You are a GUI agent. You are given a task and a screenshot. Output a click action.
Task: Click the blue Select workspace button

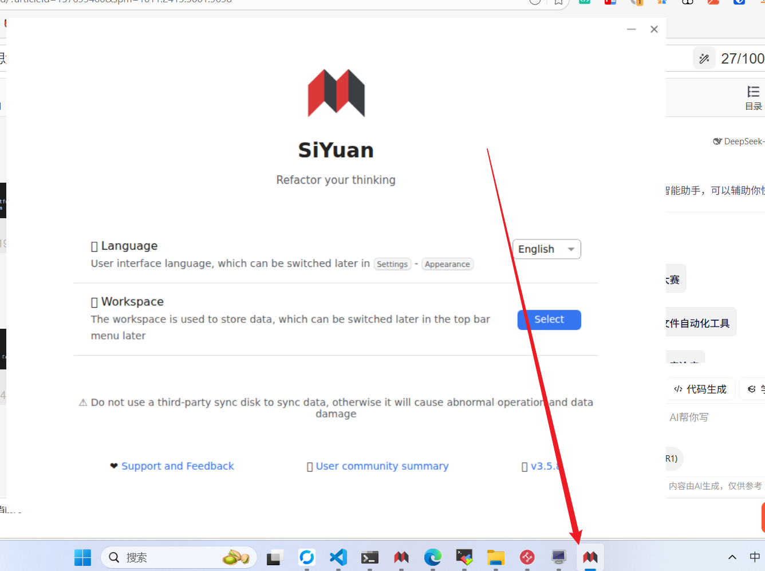click(x=549, y=320)
